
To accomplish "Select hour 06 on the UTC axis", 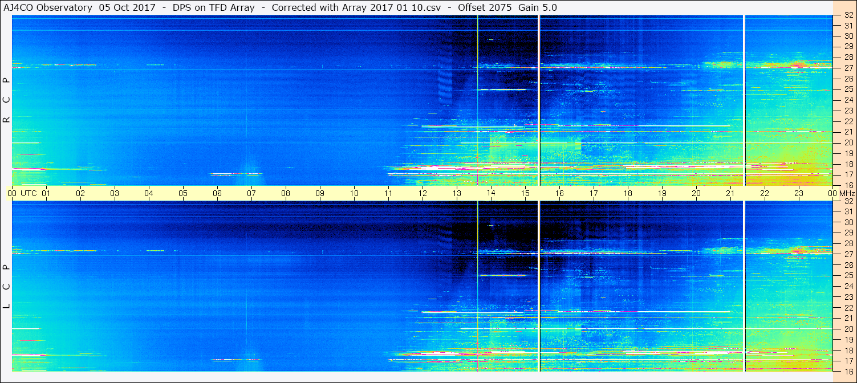I will pos(217,193).
